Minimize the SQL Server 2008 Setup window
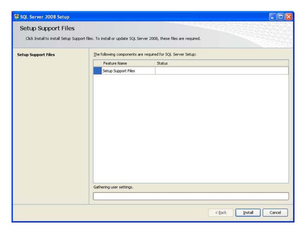This screenshot has height=234, width=306. [272, 17]
